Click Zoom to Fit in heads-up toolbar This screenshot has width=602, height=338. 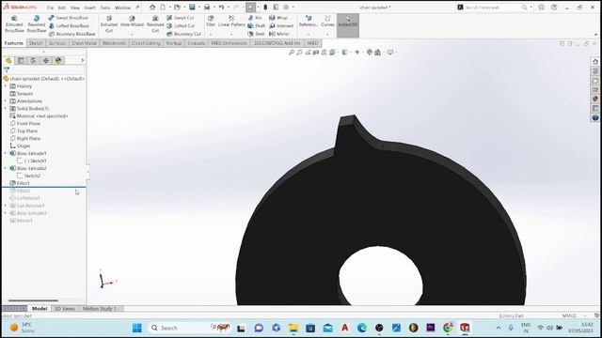pyautogui.click(x=292, y=53)
